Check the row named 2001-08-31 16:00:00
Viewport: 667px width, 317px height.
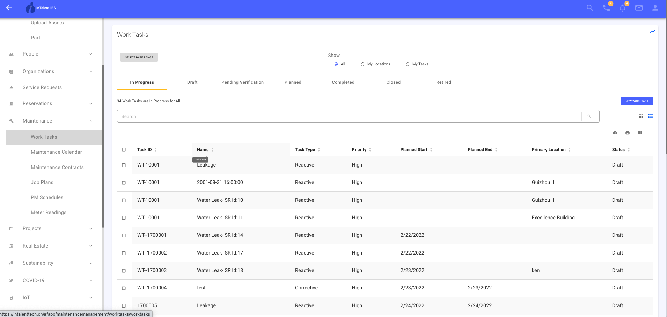pos(124,183)
